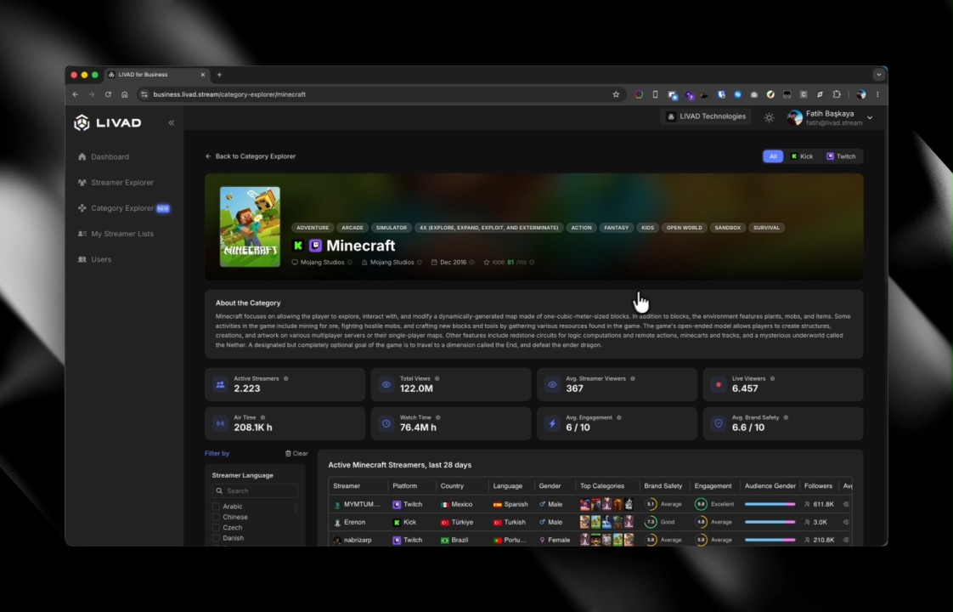Click the browser home button
This screenshot has width=953, height=612.
(125, 94)
